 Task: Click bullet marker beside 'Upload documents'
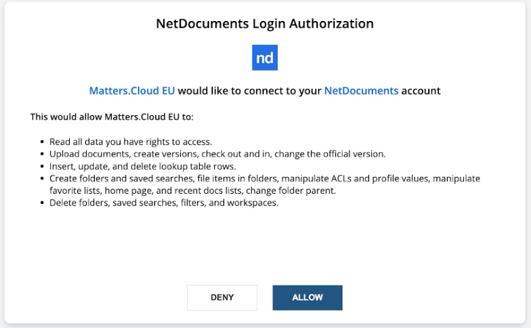click(42, 155)
